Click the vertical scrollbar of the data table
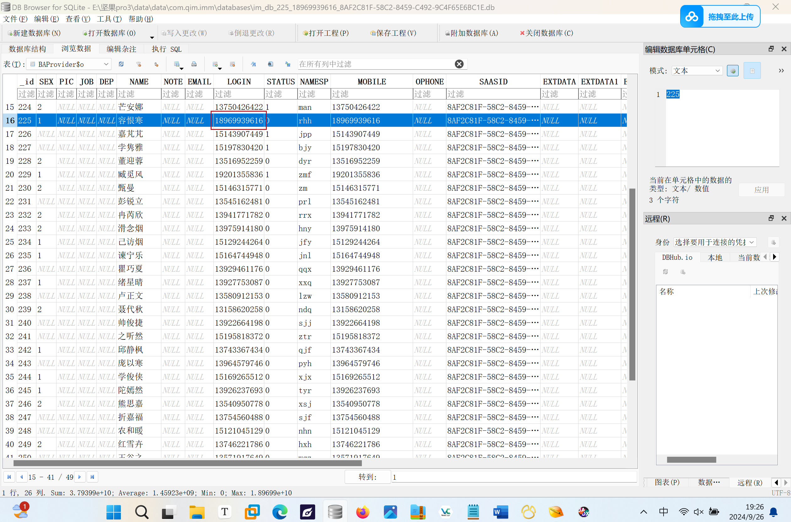Image resolution: width=791 pixels, height=522 pixels. (632, 284)
